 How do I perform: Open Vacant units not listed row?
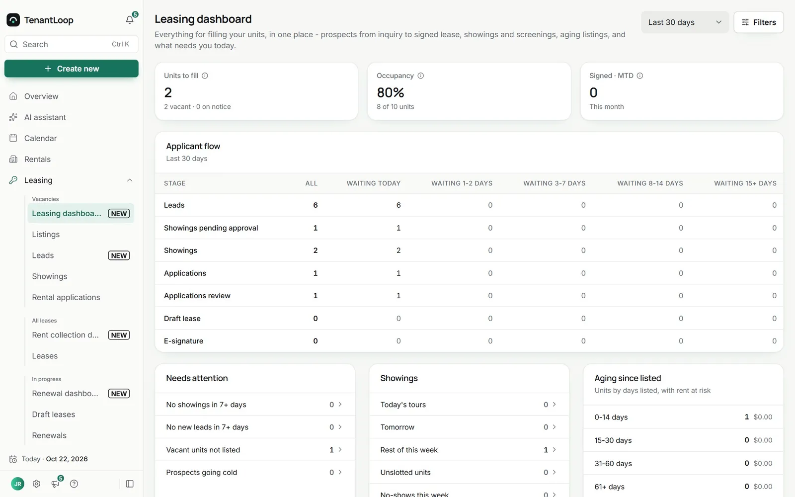click(x=255, y=450)
